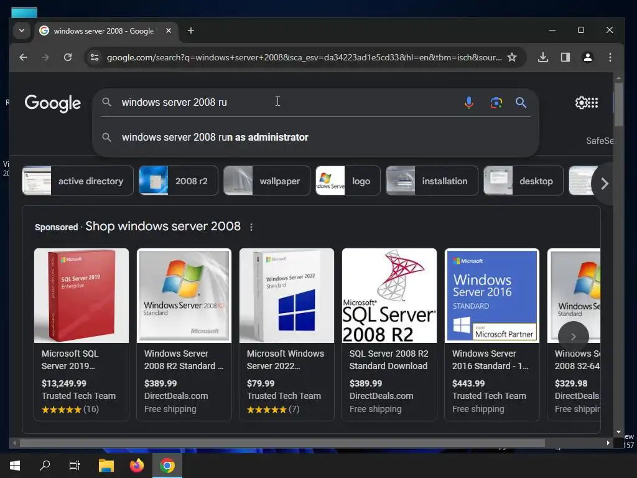Viewport: 637px width, 478px height.
Task: Expand the tab search dropdown chevron
Action: 22,30
